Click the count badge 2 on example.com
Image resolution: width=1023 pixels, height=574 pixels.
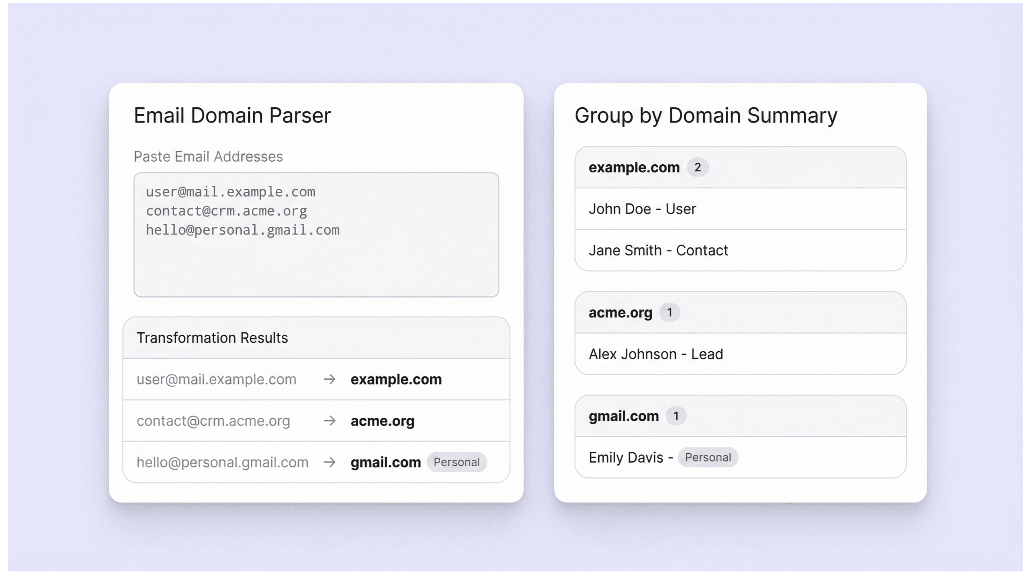(697, 167)
